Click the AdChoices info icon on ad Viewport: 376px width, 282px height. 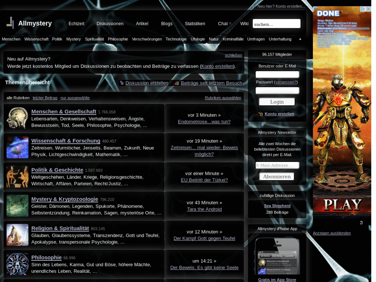(363, 9)
